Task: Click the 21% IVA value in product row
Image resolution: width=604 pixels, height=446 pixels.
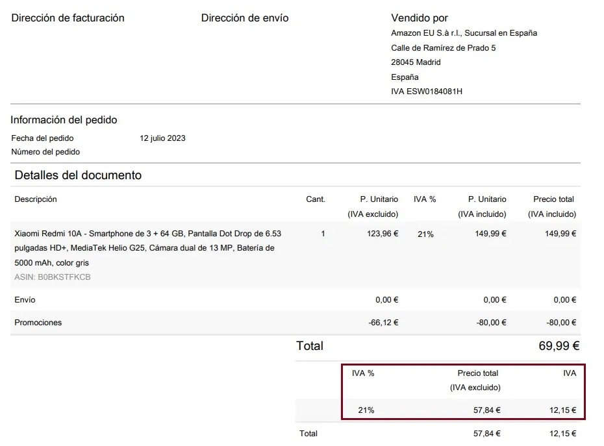Action: coord(425,234)
